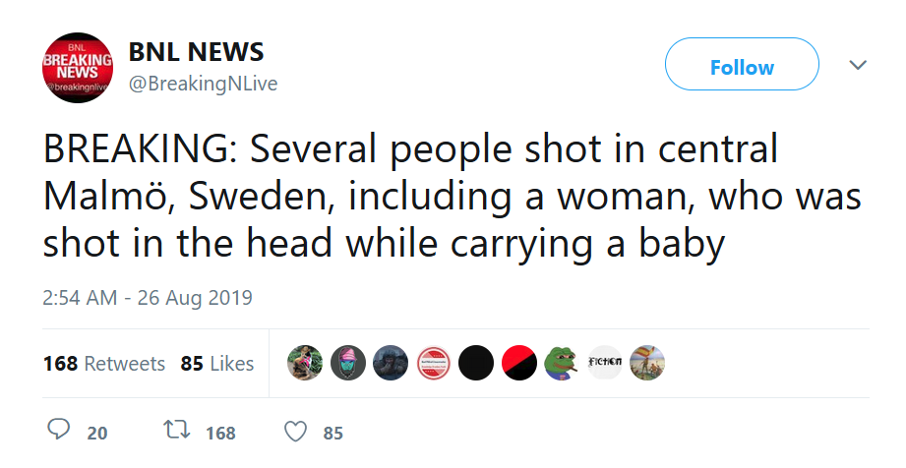The width and height of the screenshot is (906, 468).
Task: Open the last liker avatar with flag
Action: [646, 364]
